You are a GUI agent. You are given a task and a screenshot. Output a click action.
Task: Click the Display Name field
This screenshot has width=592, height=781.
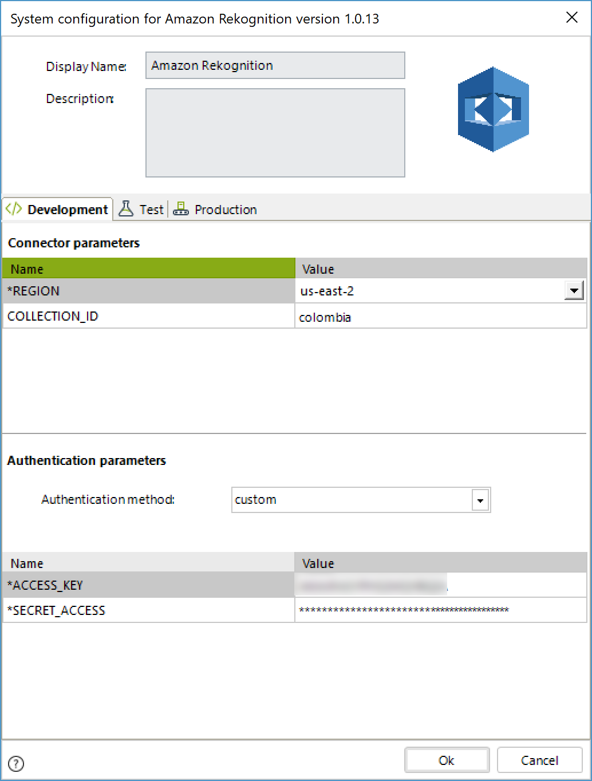pyautogui.click(x=275, y=65)
